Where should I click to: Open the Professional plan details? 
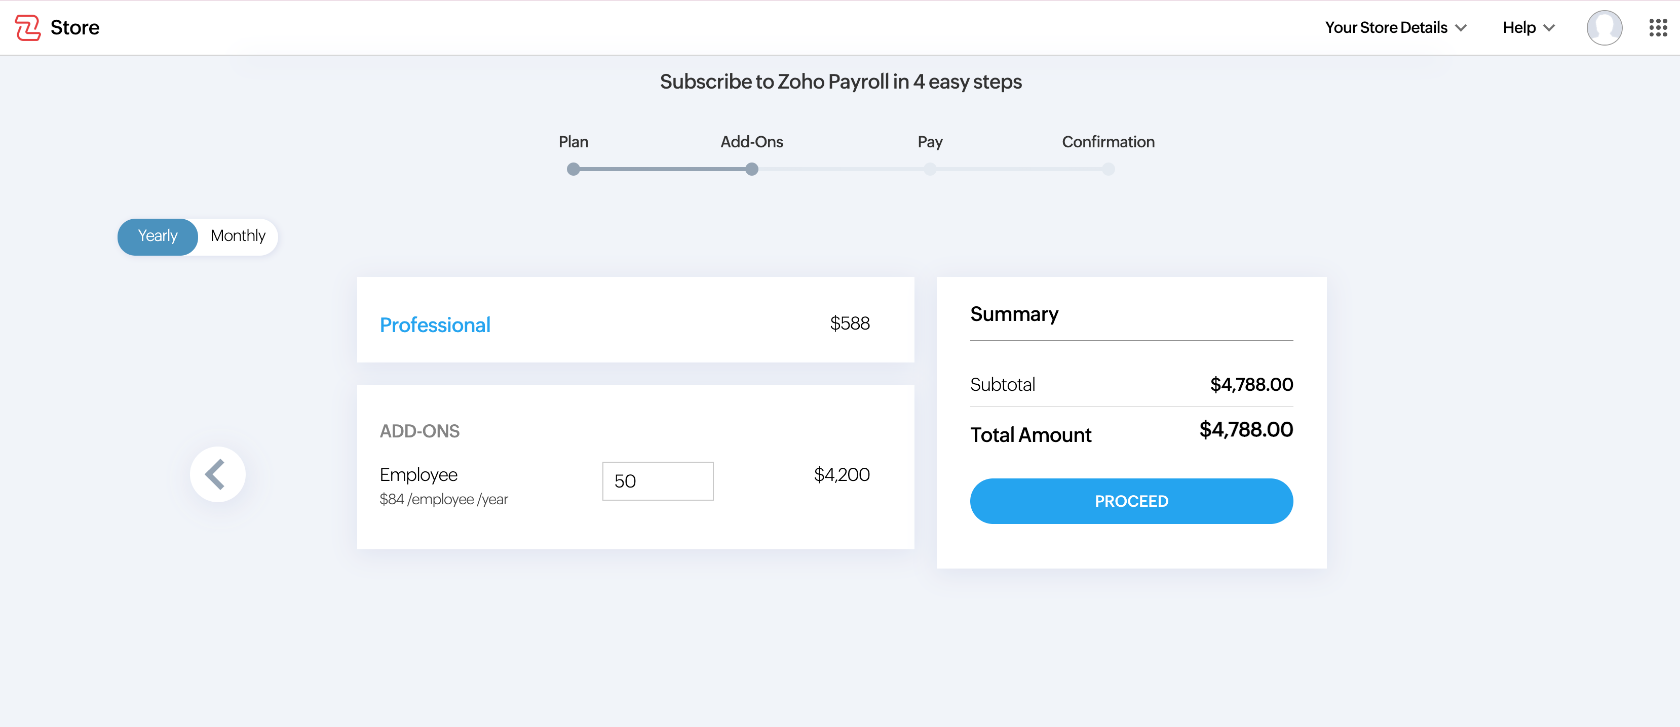click(435, 325)
